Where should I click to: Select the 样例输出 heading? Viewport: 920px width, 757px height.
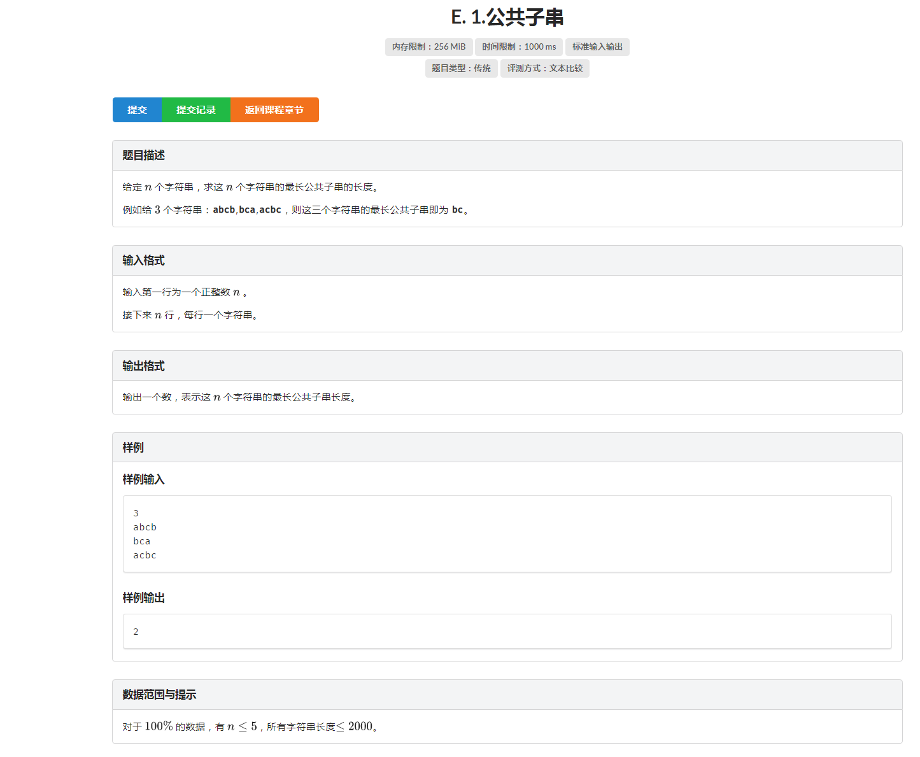coord(143,598)
